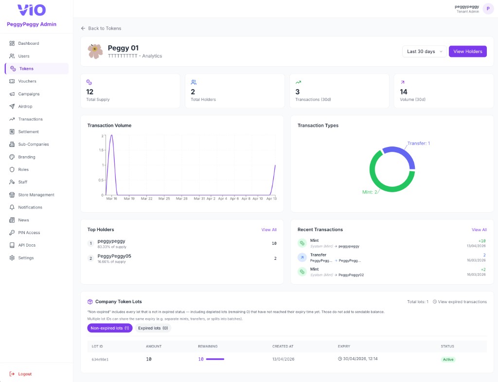Open Branding palette icon
498x382 pixels.
[x=12, y=157]
